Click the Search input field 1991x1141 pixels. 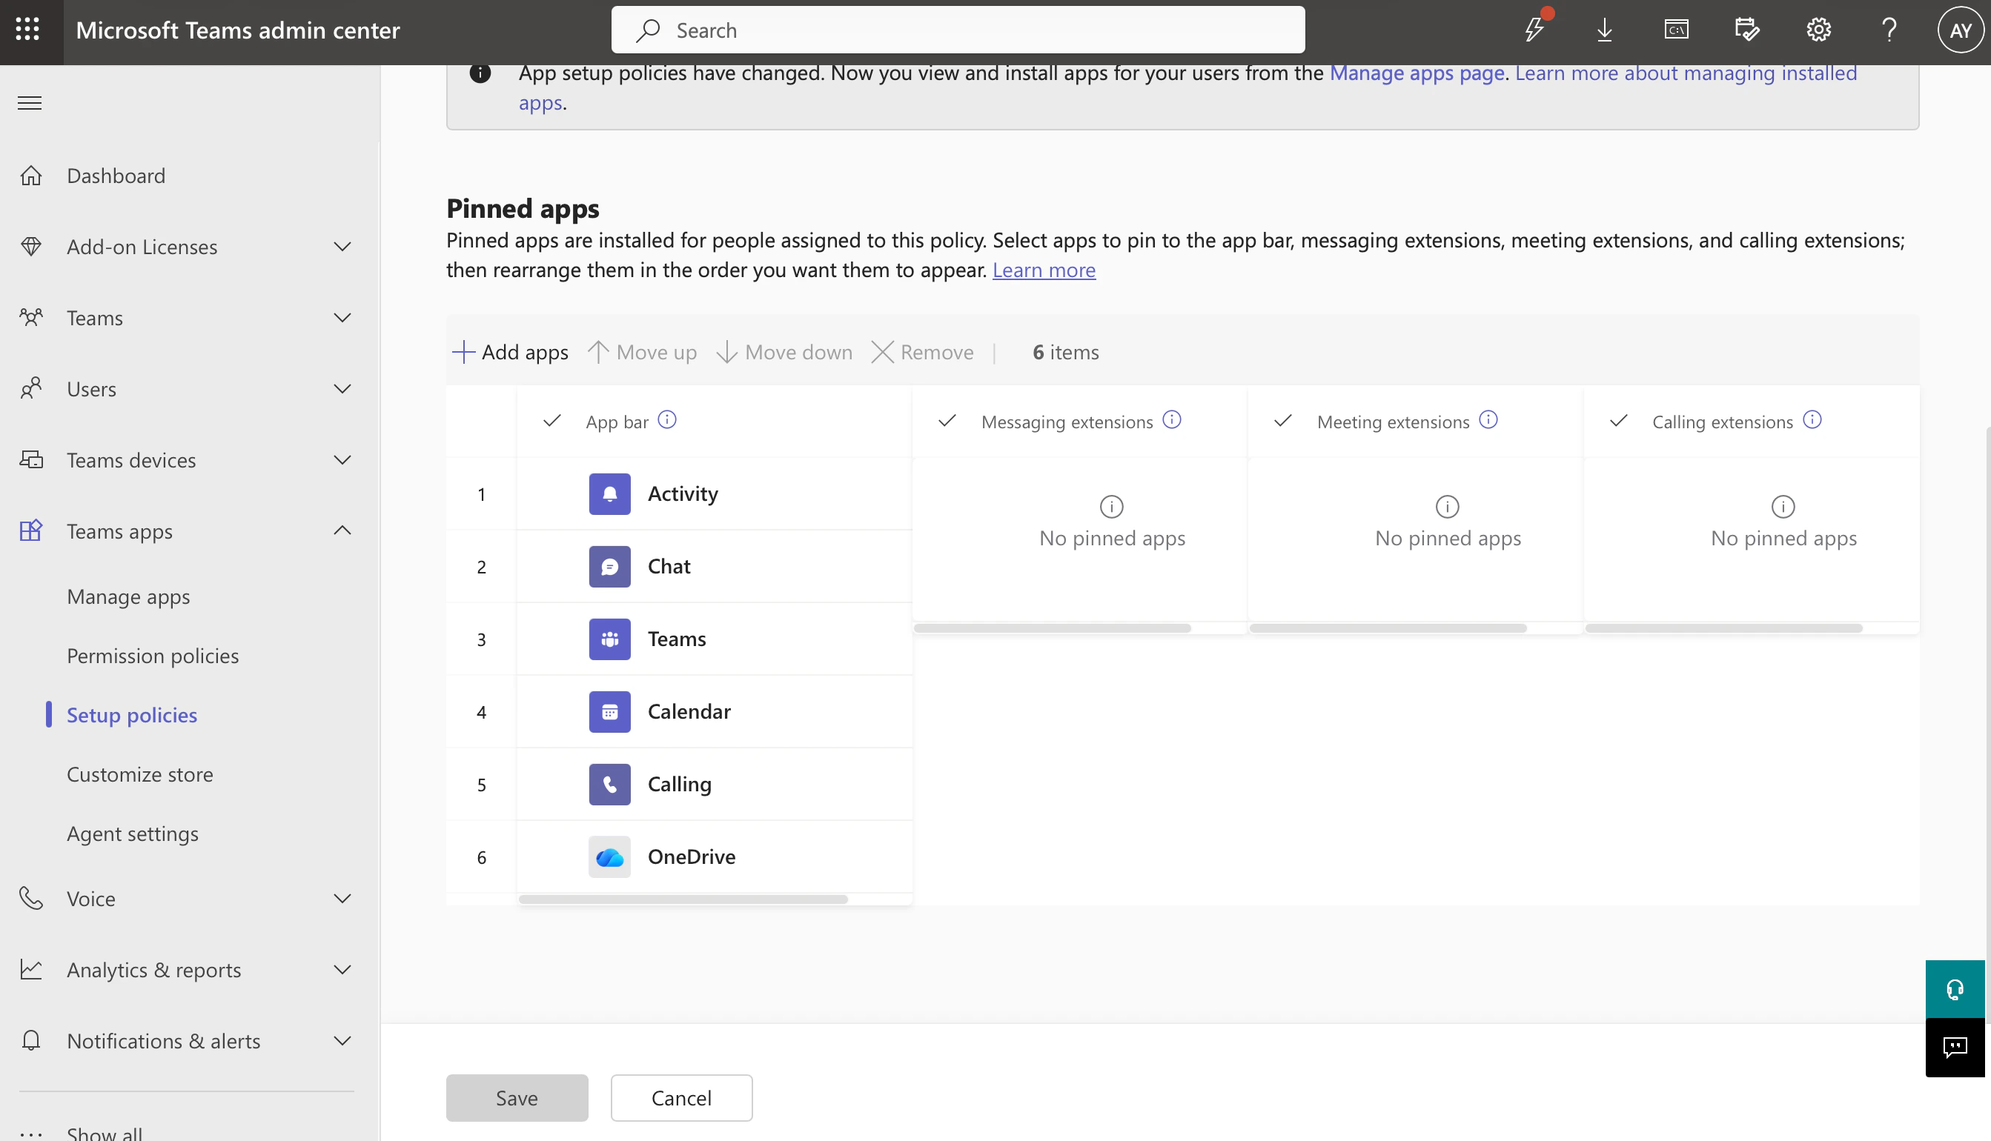(x=958, y=30)
